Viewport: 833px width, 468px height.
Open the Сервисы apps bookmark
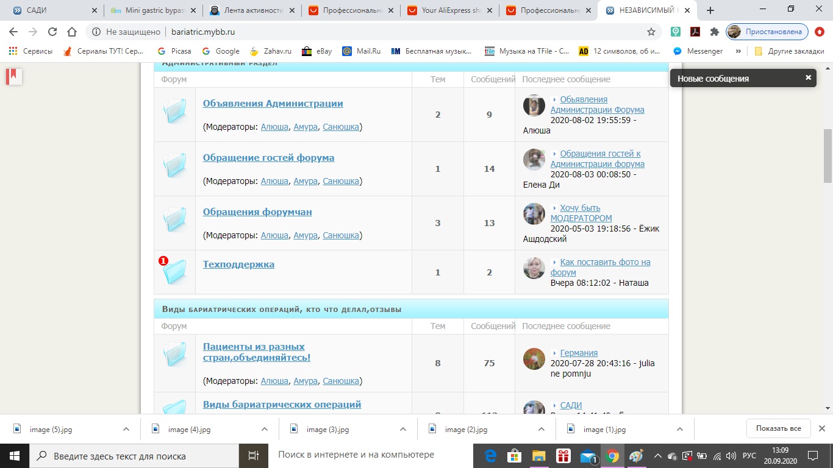tap(30, 51)
